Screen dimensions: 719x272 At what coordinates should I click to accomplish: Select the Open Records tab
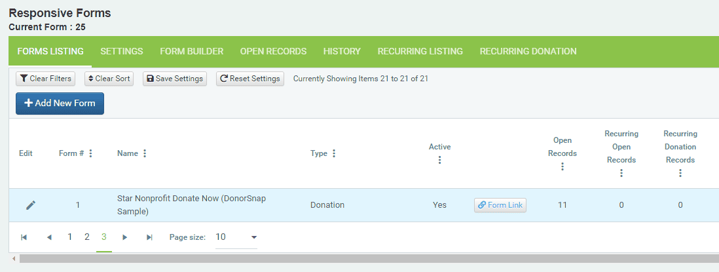[273, 51]
